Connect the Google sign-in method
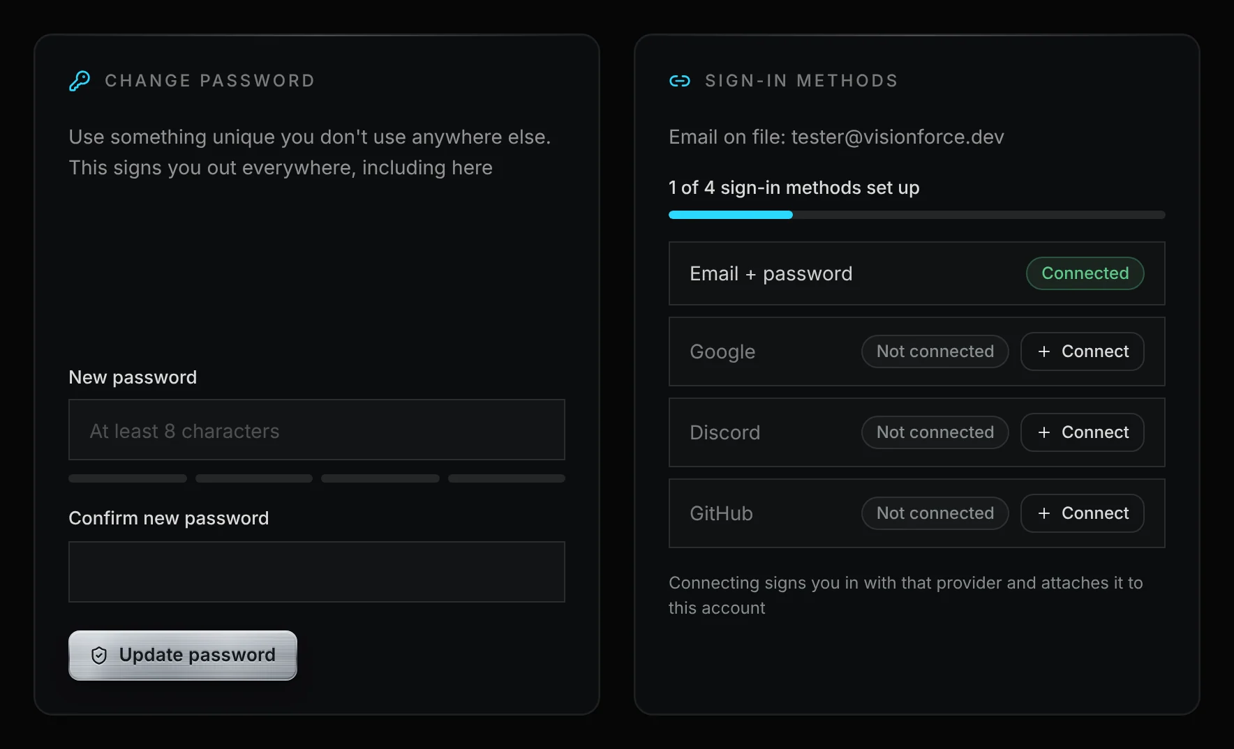Screen dimensions: 1234x749 (x=1083, y=351)
